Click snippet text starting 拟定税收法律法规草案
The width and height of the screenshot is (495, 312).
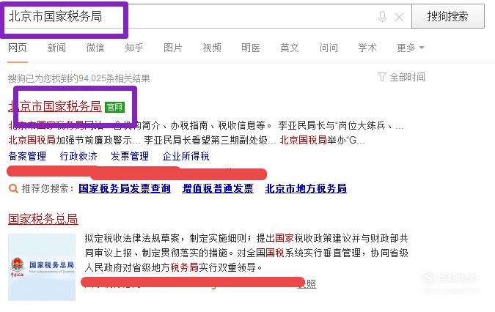coord(246,253)
